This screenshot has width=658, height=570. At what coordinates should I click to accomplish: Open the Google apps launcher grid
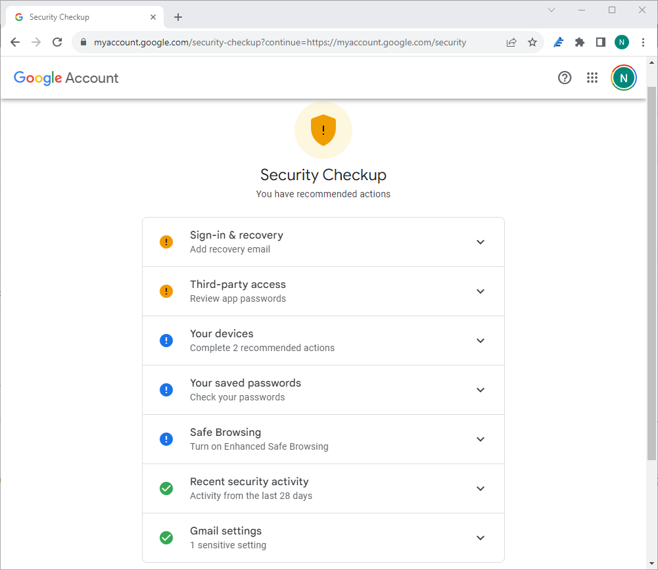click(592, 78)
